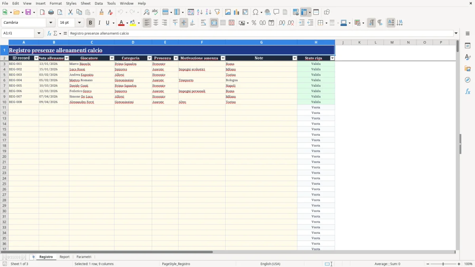Image resolution: width=475 pixels, height=267 pixels.
Task: Click the Sort Ascending icon
Action: point(200,12)
